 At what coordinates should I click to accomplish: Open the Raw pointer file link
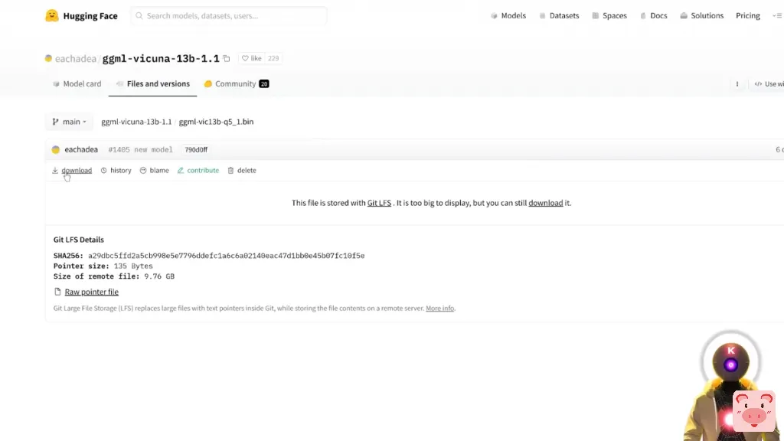(x=92, y=292)
